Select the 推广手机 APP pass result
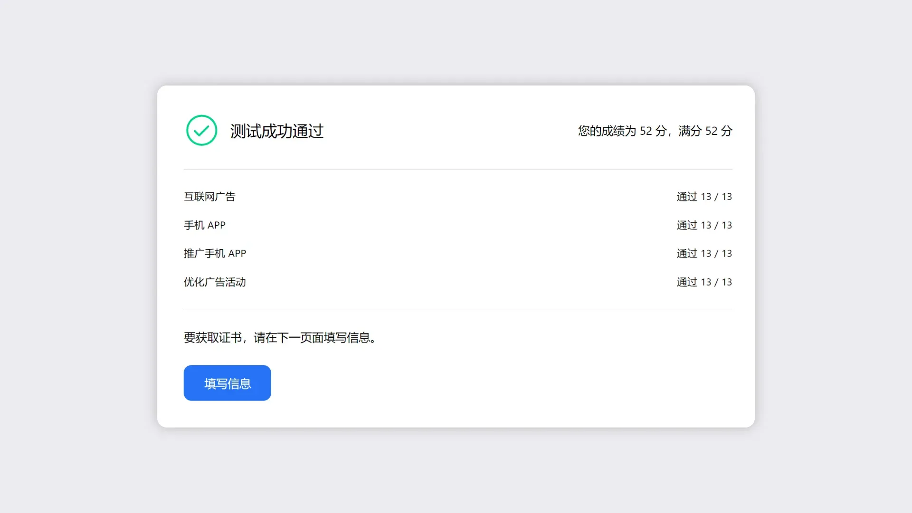 coord(704,253)
